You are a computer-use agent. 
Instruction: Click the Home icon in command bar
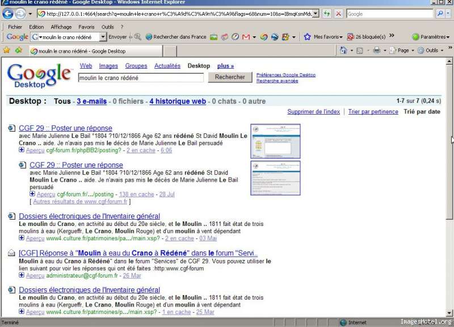coord(343,51)
